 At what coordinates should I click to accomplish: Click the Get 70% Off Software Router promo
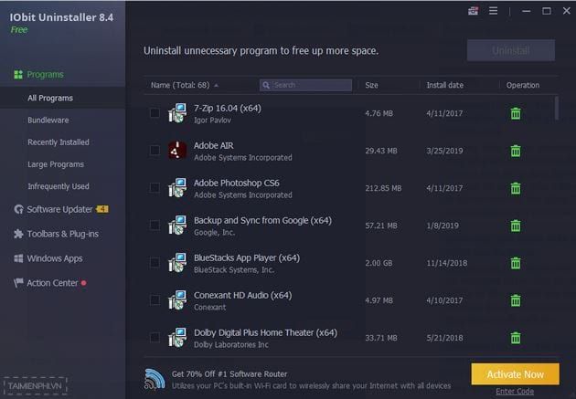pyautogui.click(x=229, y=374)
